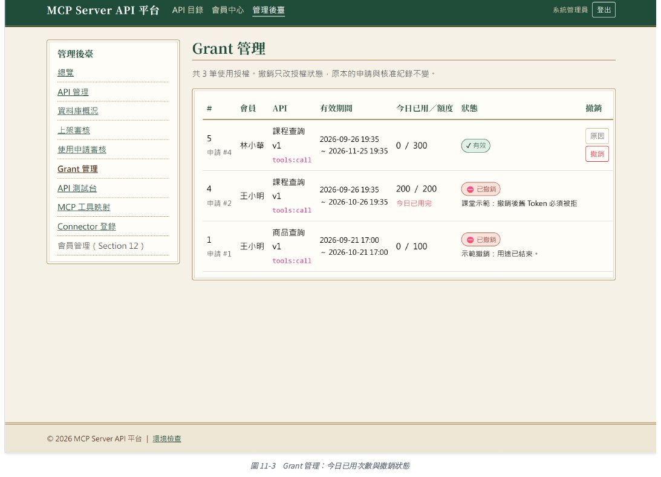Click the 原因 button for grant 5

[597, 136]
